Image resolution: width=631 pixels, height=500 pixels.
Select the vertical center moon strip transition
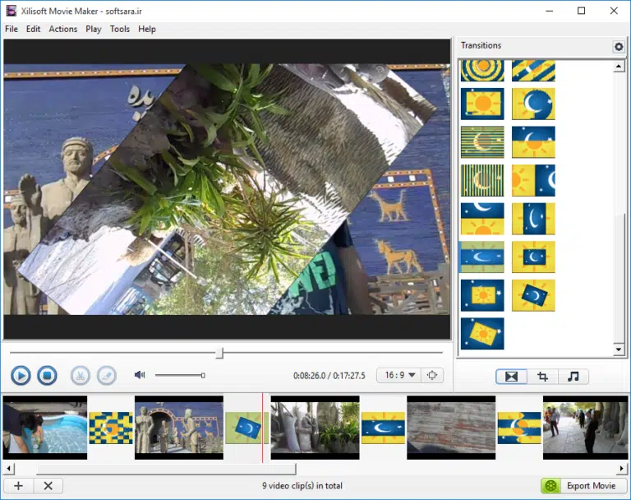[533, 219]
